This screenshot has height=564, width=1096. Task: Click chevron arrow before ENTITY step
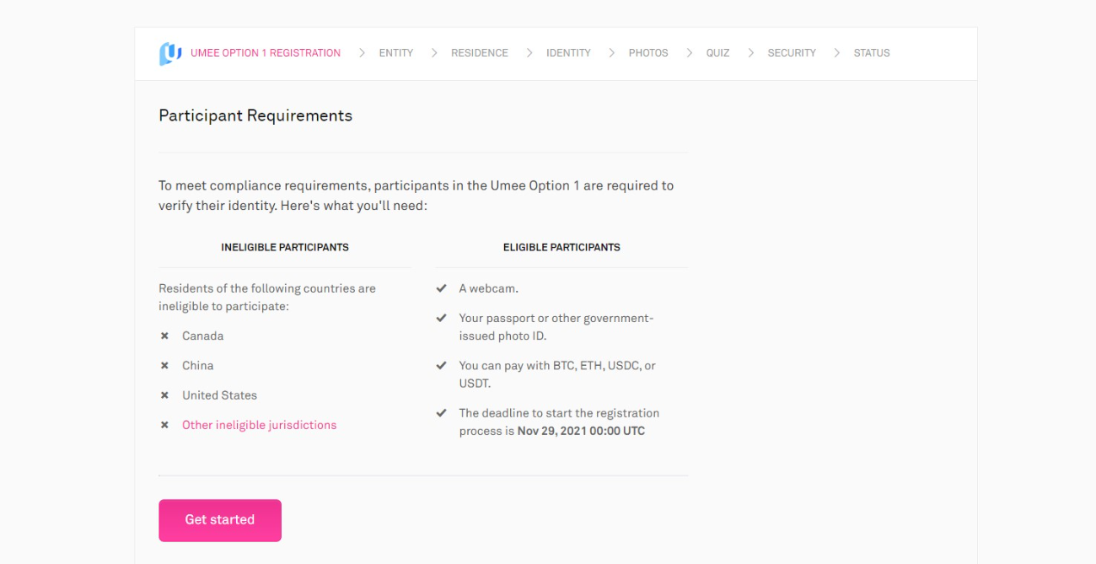coord(362,53)
